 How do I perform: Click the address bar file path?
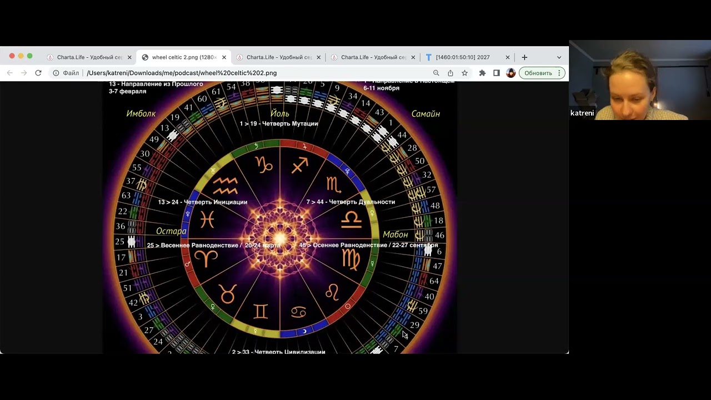(182, 73)
